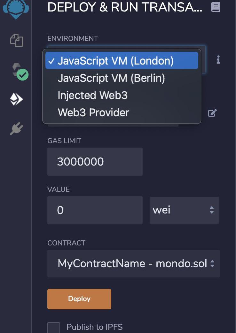The image size is (236, 333).
Task: Open the Plugin Manager plug icon
Action: click(17, 128)
